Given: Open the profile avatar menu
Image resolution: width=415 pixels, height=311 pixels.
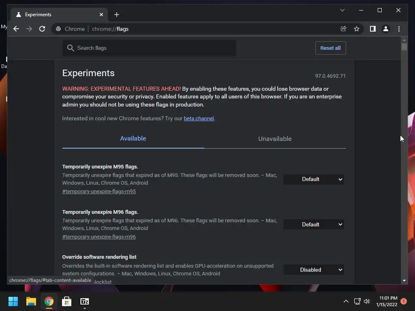Looking at the screenshot, I should pos(386,29).
